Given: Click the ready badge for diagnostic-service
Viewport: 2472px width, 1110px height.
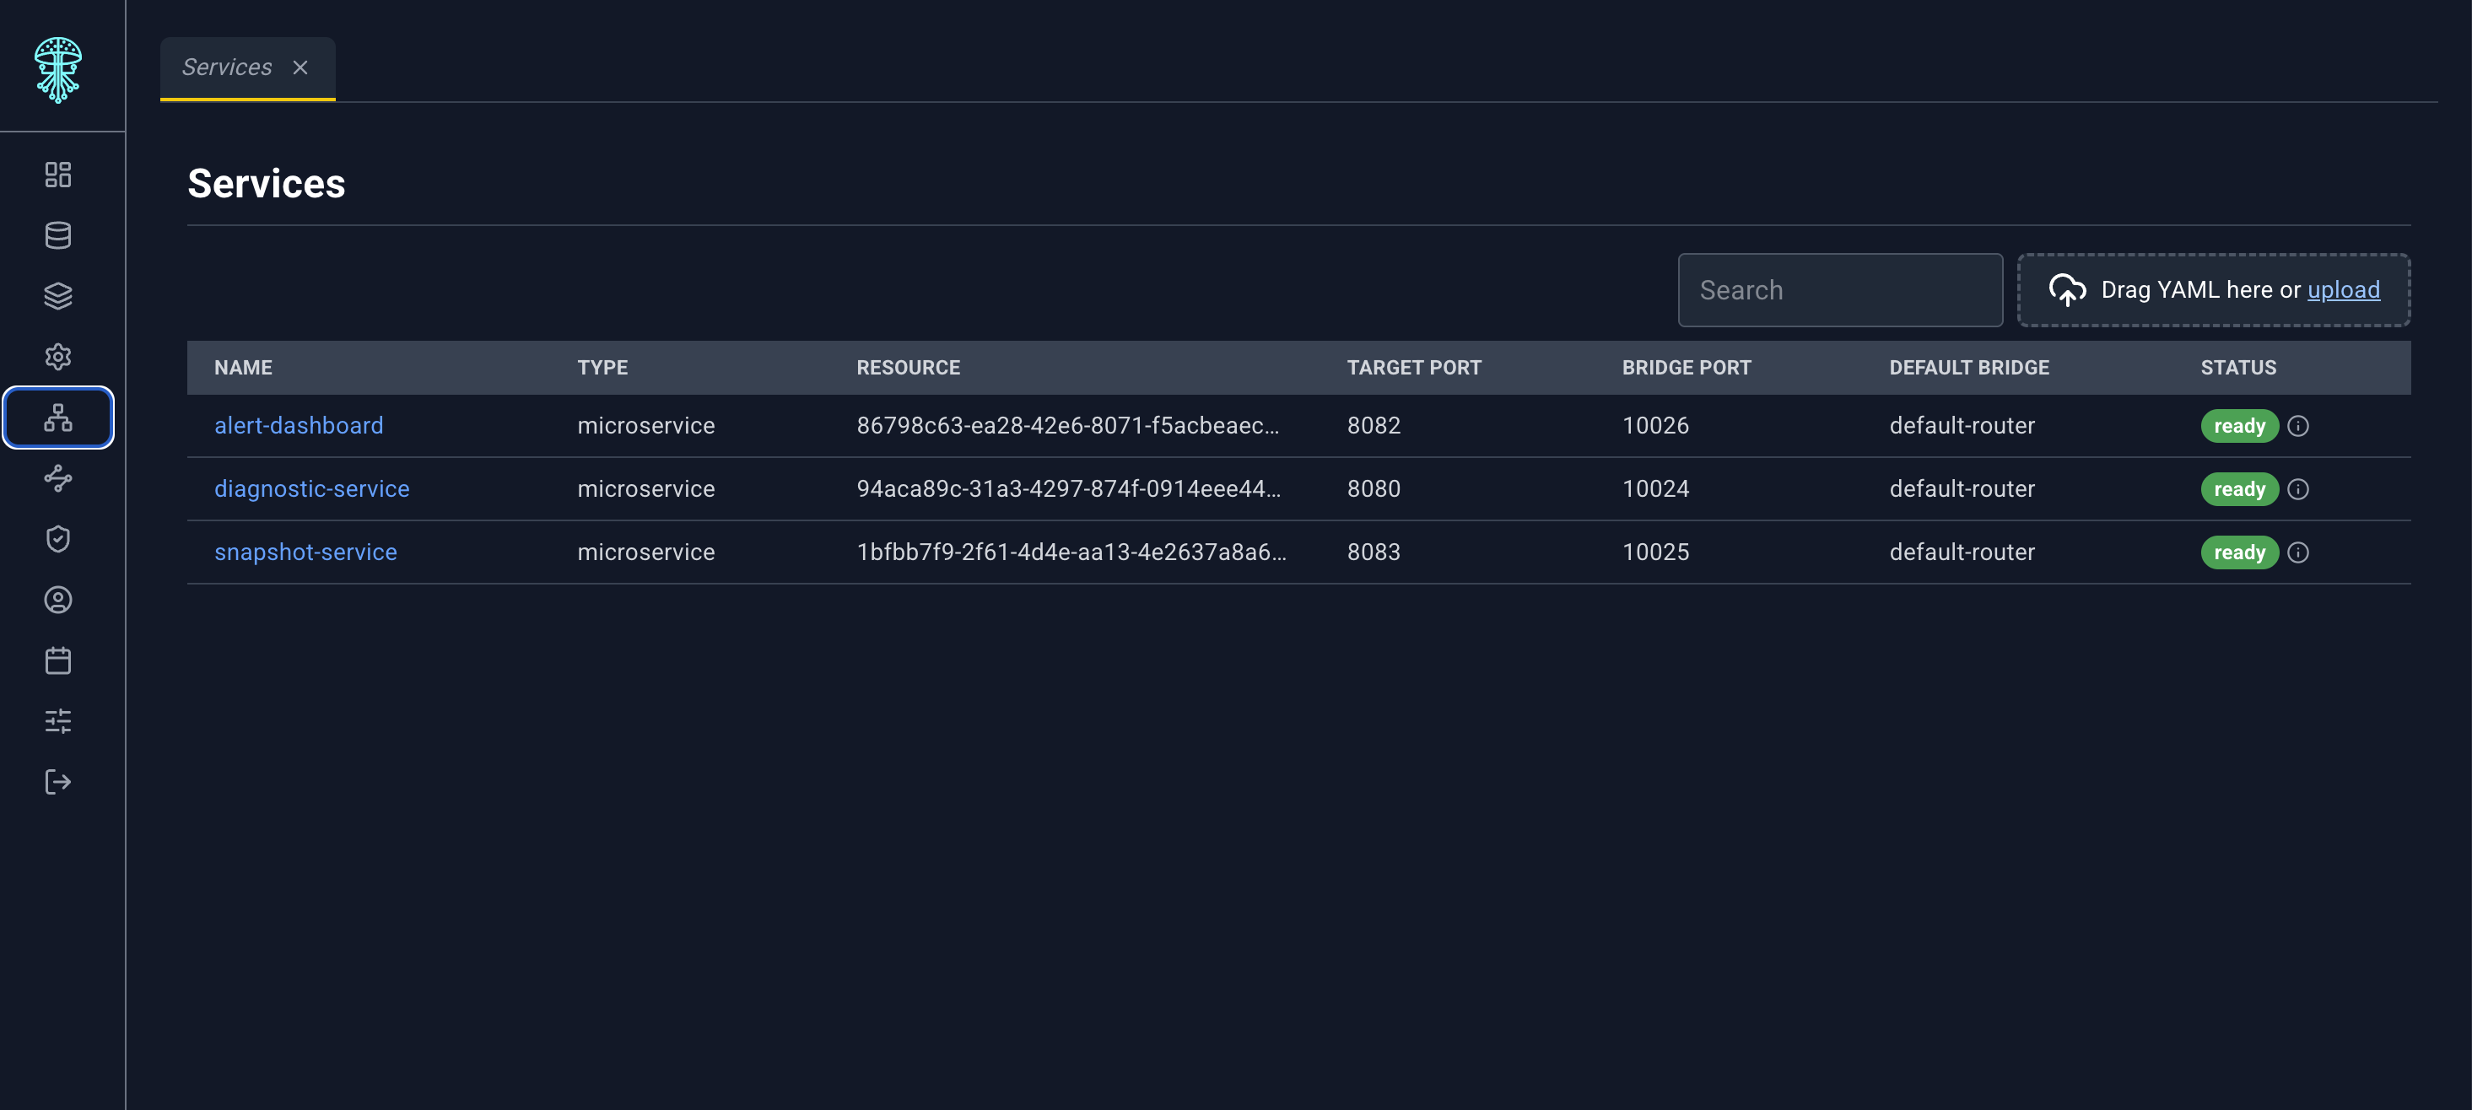Looking at the screenshot, I should click(x=2239, y=489).
